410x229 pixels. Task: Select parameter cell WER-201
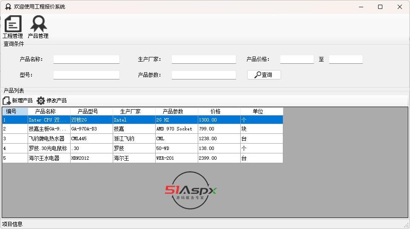coord(177,158)
